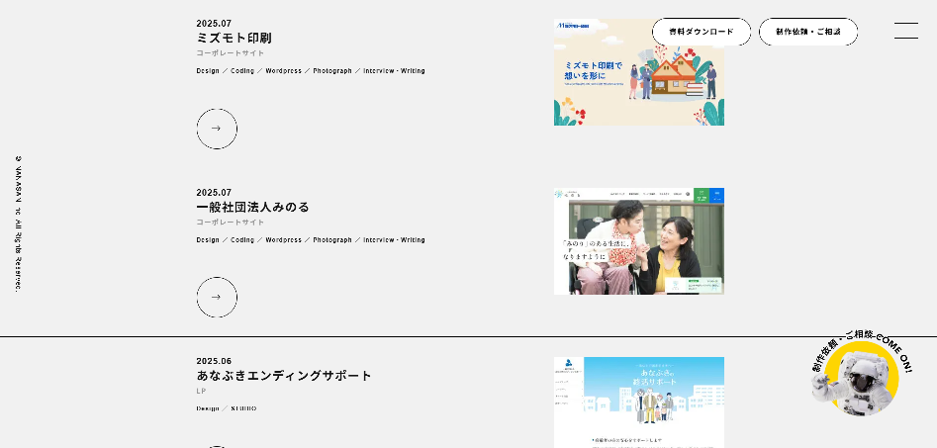Click the STUDIO tag under あなぶきエンディングサポート
This screenshot has width=937, height=448.
click(x=243, y=407)
